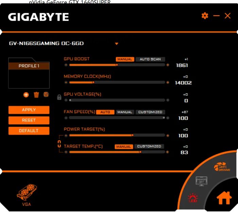Click the Target Temp value 83

point(184,152)
